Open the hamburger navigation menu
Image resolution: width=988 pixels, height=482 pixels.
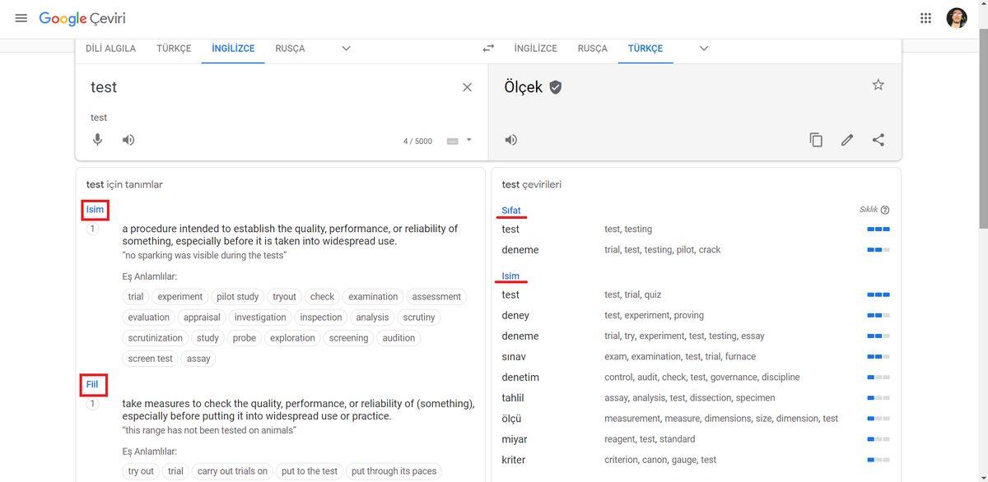click(21, 17)
